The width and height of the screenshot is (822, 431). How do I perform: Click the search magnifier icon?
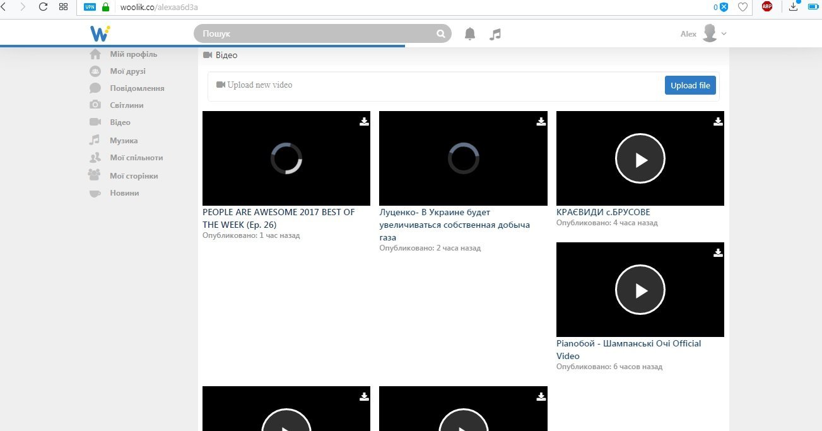coord(441,34)
